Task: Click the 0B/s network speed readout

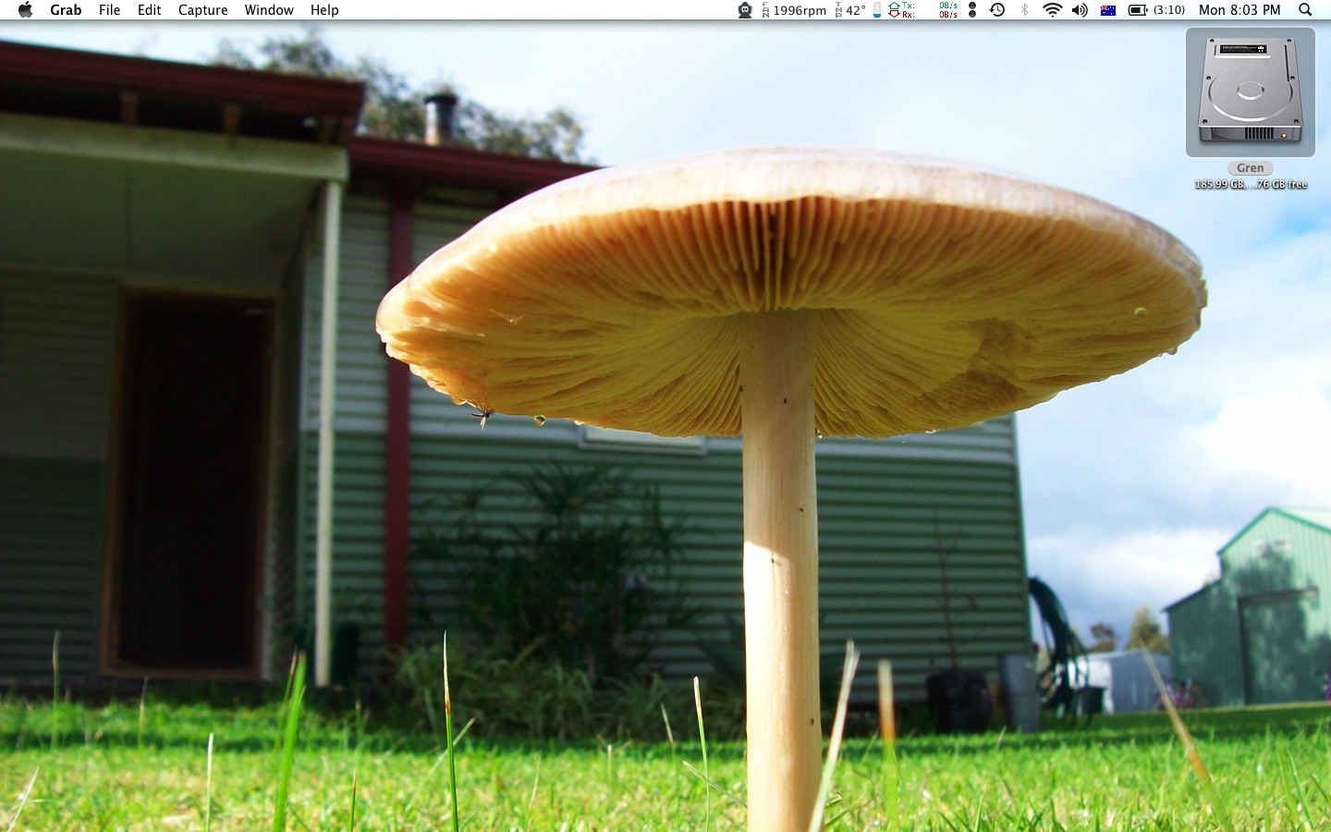Action: (948, 10)
